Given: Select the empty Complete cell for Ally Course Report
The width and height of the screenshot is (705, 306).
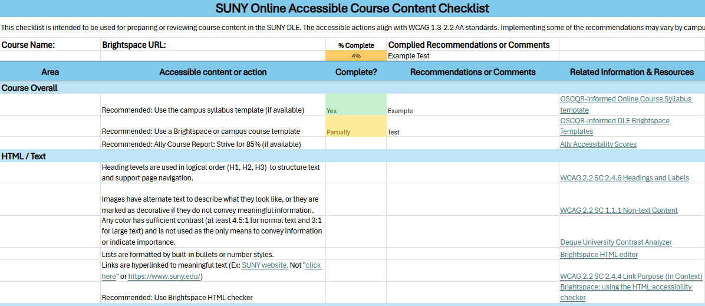Looking at the screenshot, I should point(355,143).
